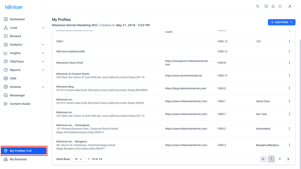Click the Dashboard sidebar icon

click(6, 19)
